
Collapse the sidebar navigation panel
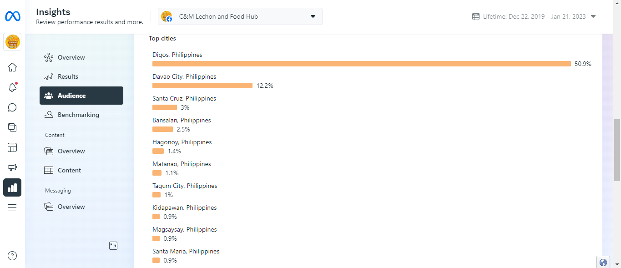click(x=113, y=246)
